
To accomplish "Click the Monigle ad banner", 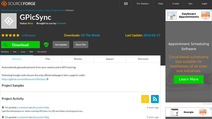I will [189, 112].
